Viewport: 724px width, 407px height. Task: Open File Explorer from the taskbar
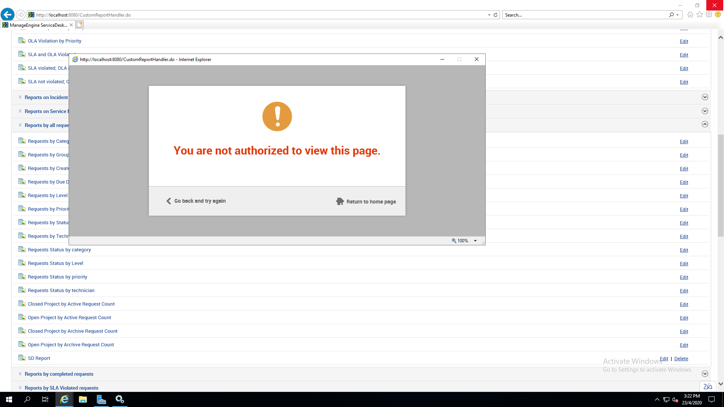[x=83, y=399]
